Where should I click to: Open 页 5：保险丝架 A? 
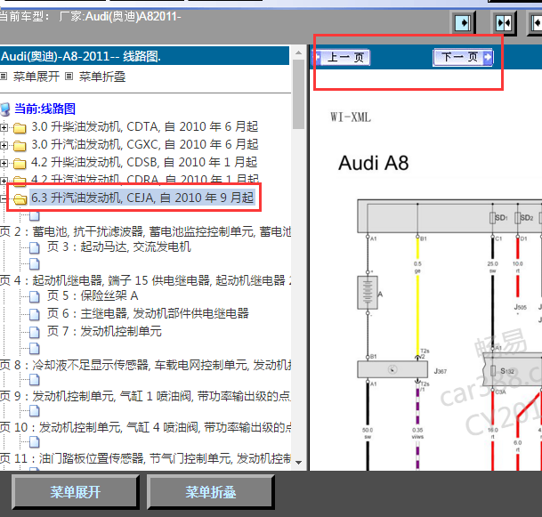pos(93,295)
